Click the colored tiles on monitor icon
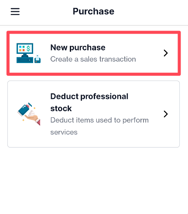Viewport: 188px width, 214px height. pos(22,49)
